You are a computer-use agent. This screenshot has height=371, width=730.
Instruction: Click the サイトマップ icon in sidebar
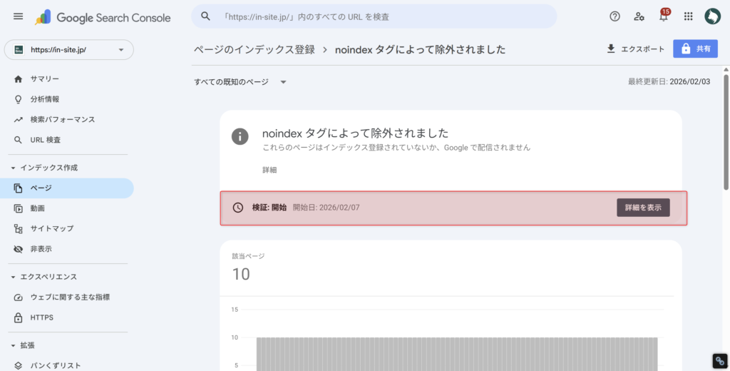18,229
